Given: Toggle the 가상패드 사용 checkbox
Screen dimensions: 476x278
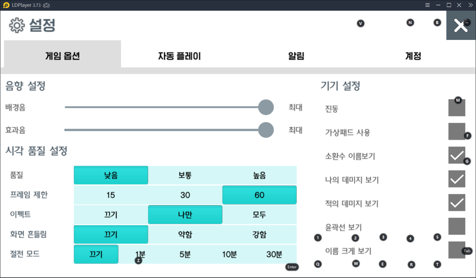Looking at the screenshot, I should coord(456,131).
